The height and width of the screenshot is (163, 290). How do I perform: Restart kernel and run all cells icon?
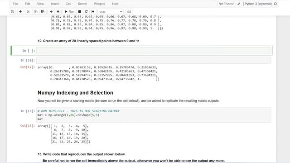[x=93, y=12]
